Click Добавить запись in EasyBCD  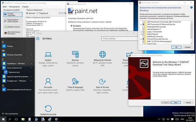(13, 27)
